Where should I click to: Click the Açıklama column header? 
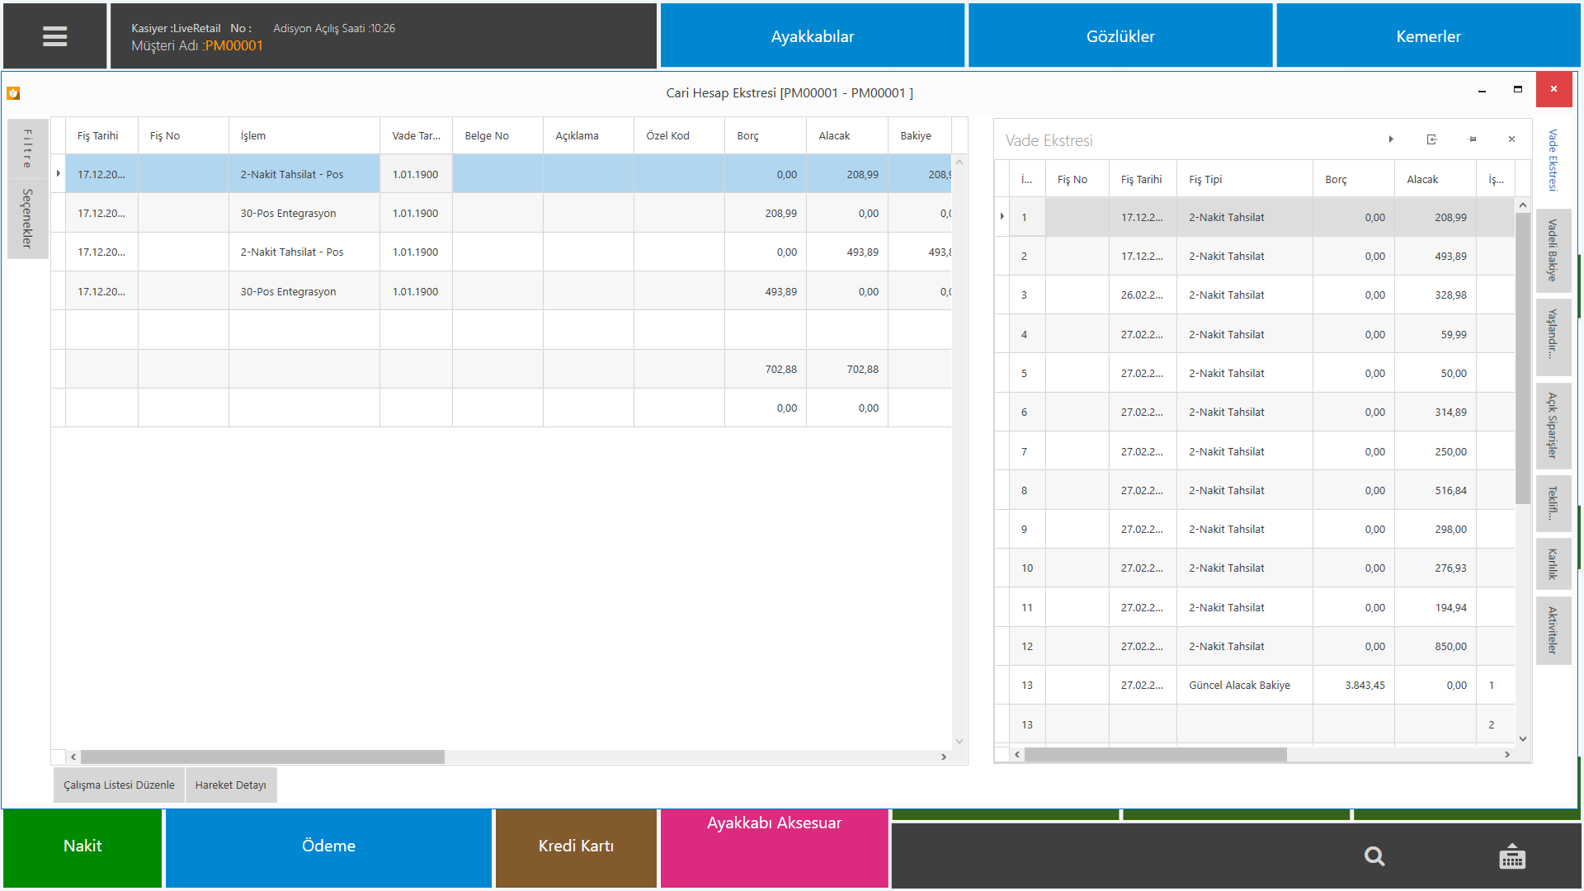pyautogui.click(x=588, y=135)
